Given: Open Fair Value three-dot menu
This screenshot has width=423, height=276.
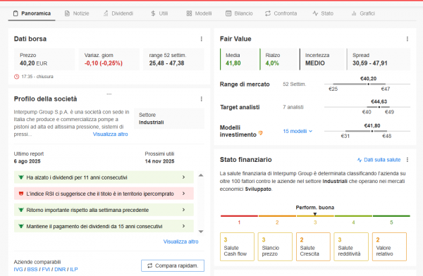Looking at the screenshot, I should (x=407, y=39).
